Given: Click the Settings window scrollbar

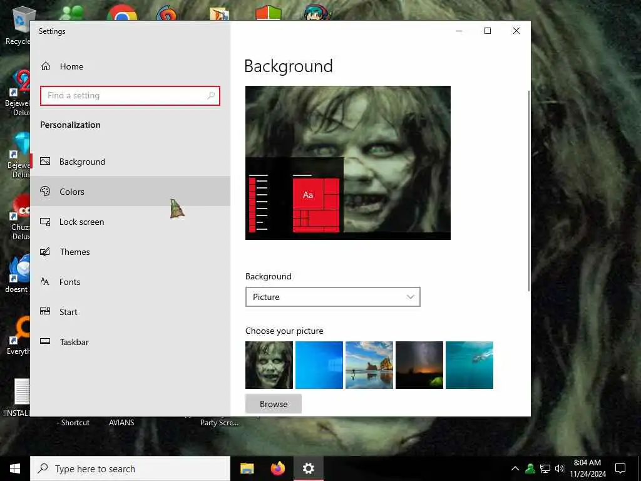Looking at the screenshot, I should [529, 191].
